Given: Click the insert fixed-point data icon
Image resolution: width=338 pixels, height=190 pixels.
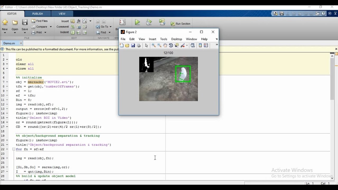Looking at the screenshot, I should tap(85, 21).
